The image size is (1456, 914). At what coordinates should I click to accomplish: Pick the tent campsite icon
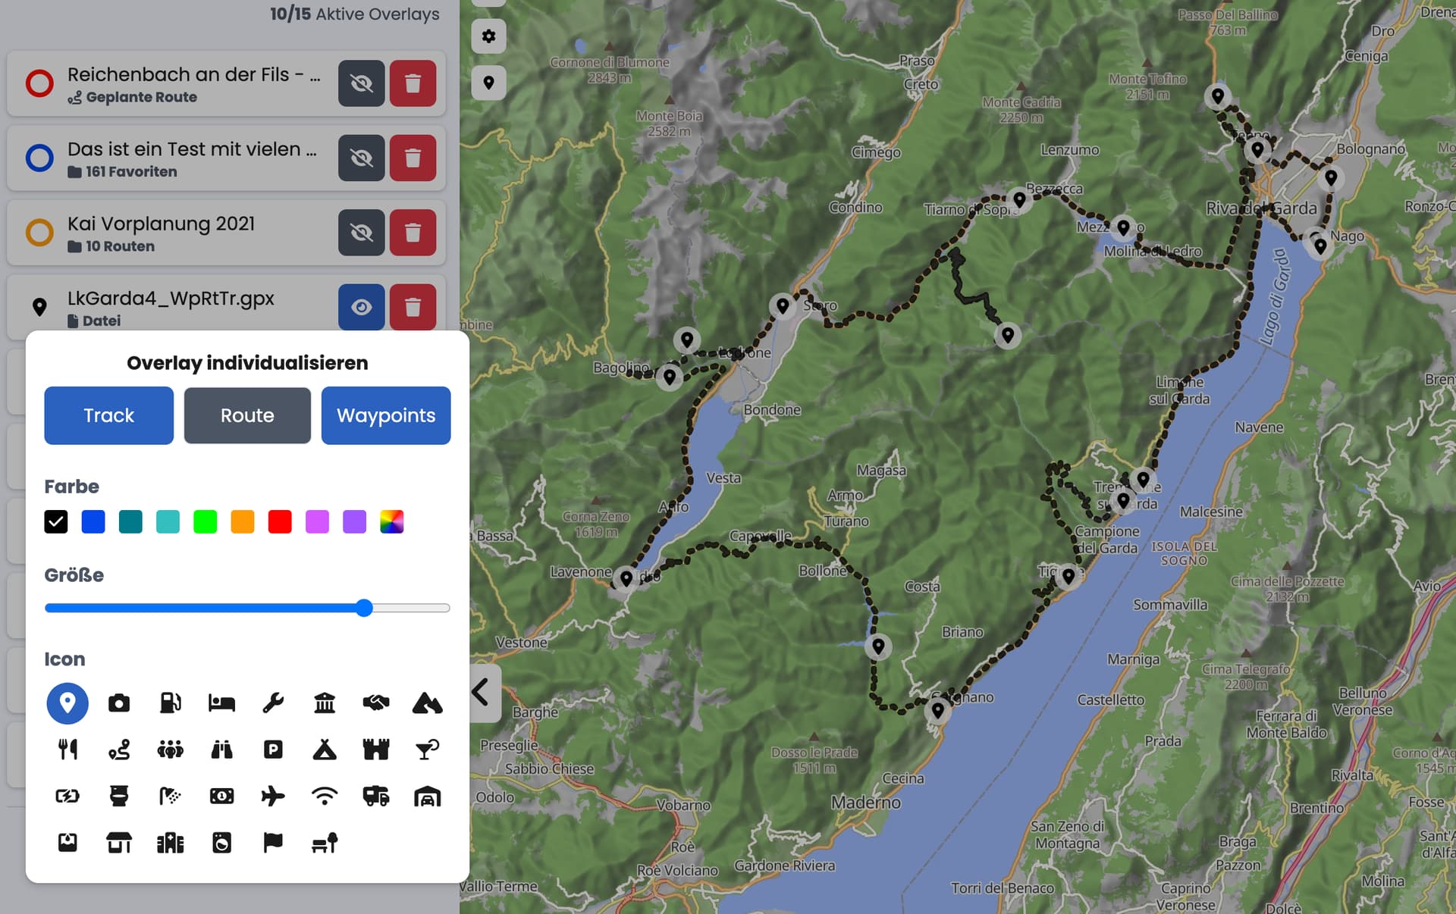[x=325, y=750]
